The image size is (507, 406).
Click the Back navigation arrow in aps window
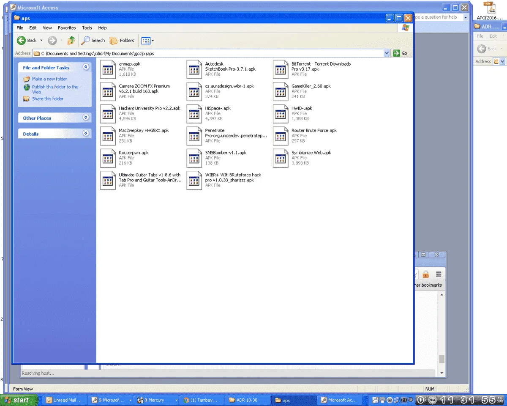click(x=21, y=41)
